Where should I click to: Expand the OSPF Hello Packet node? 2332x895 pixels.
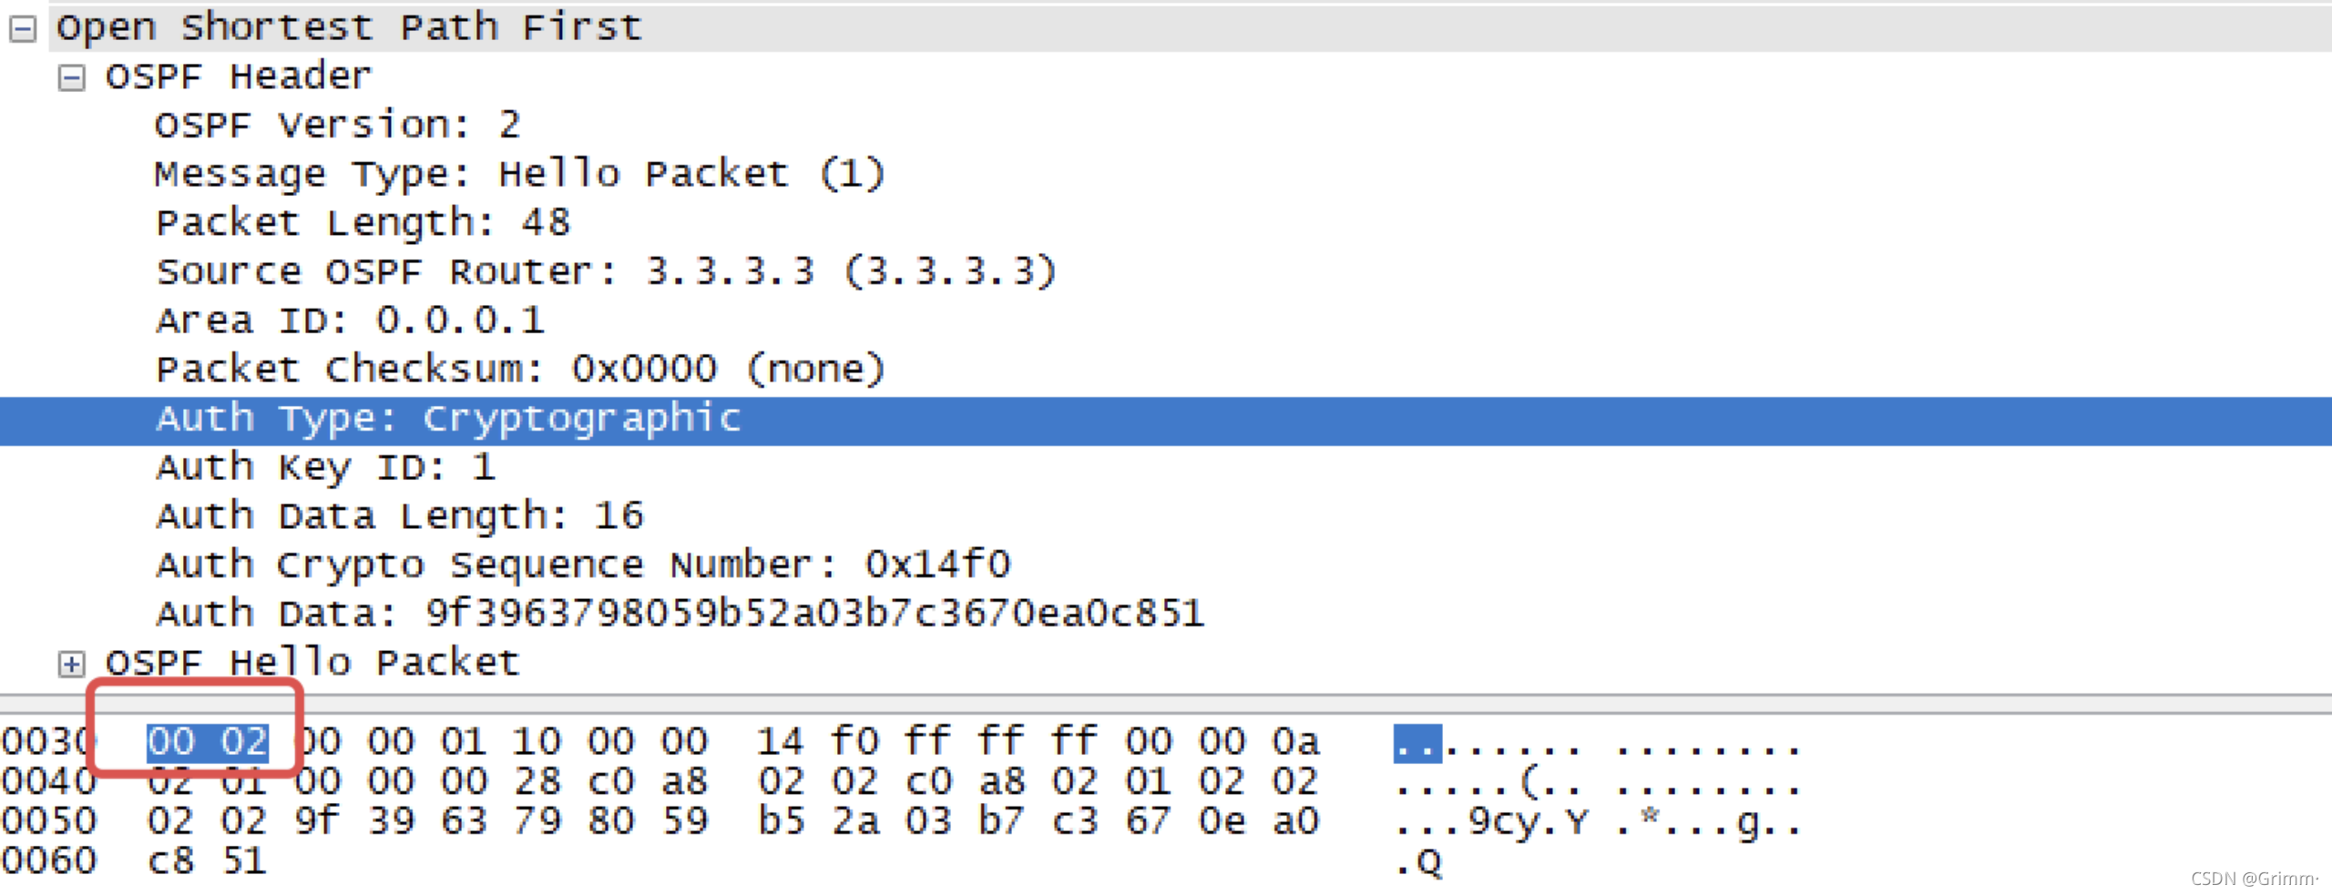(71, 665)
